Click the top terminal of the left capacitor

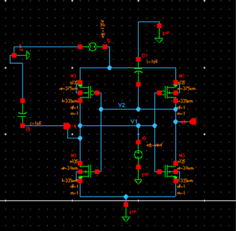tap(22, 101)
